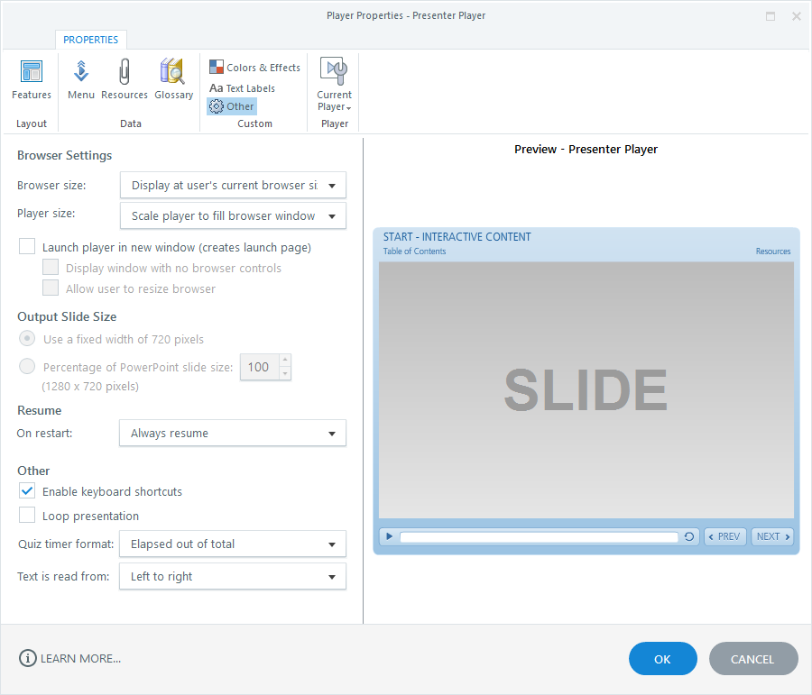Select Use a fixed width radio
This screenshot has width=812, height=695.
tap(27, 338)
